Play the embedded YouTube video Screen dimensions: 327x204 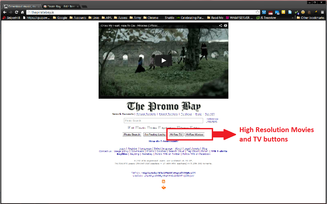[x=163, y=60]
